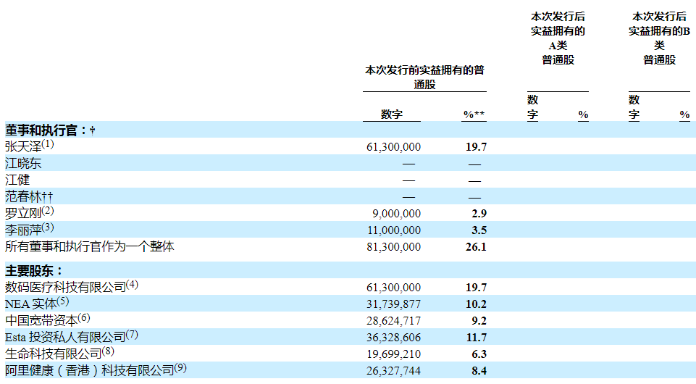Open footnote (2) next to 罗立刚
This screenshot has height=384, width=696.
(48, 211)
